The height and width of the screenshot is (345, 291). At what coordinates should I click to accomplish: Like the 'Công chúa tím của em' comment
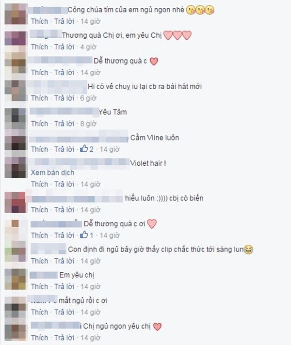point(39,21)
